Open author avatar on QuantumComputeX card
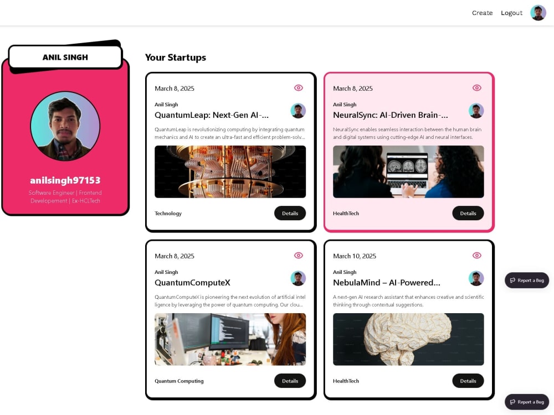The width and height of the screenshot is (554, 415). click(x=298, y=278)
